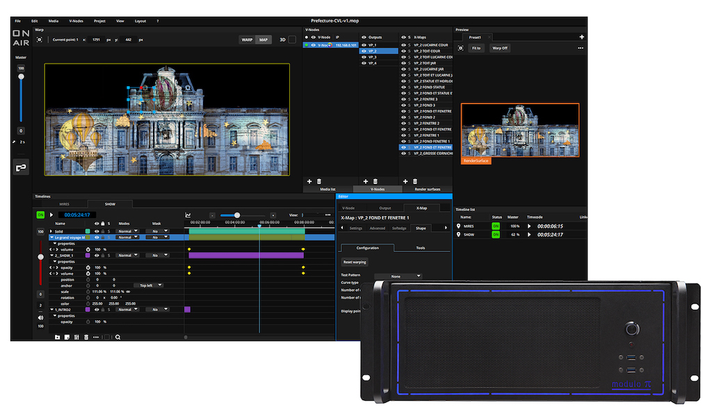Open Mask dropdown for Solid layer
The image size is (712, 416).
pyautogui.click(x=158, y=231)
